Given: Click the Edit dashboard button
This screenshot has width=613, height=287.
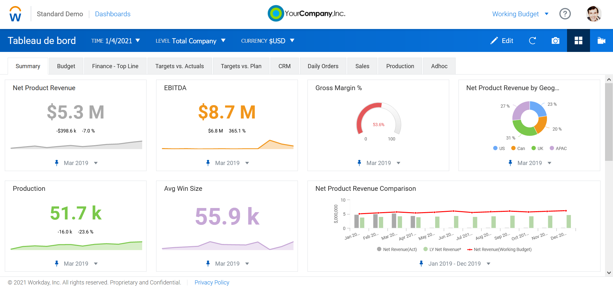Looking at the screenshot, I should pos(502,40).
